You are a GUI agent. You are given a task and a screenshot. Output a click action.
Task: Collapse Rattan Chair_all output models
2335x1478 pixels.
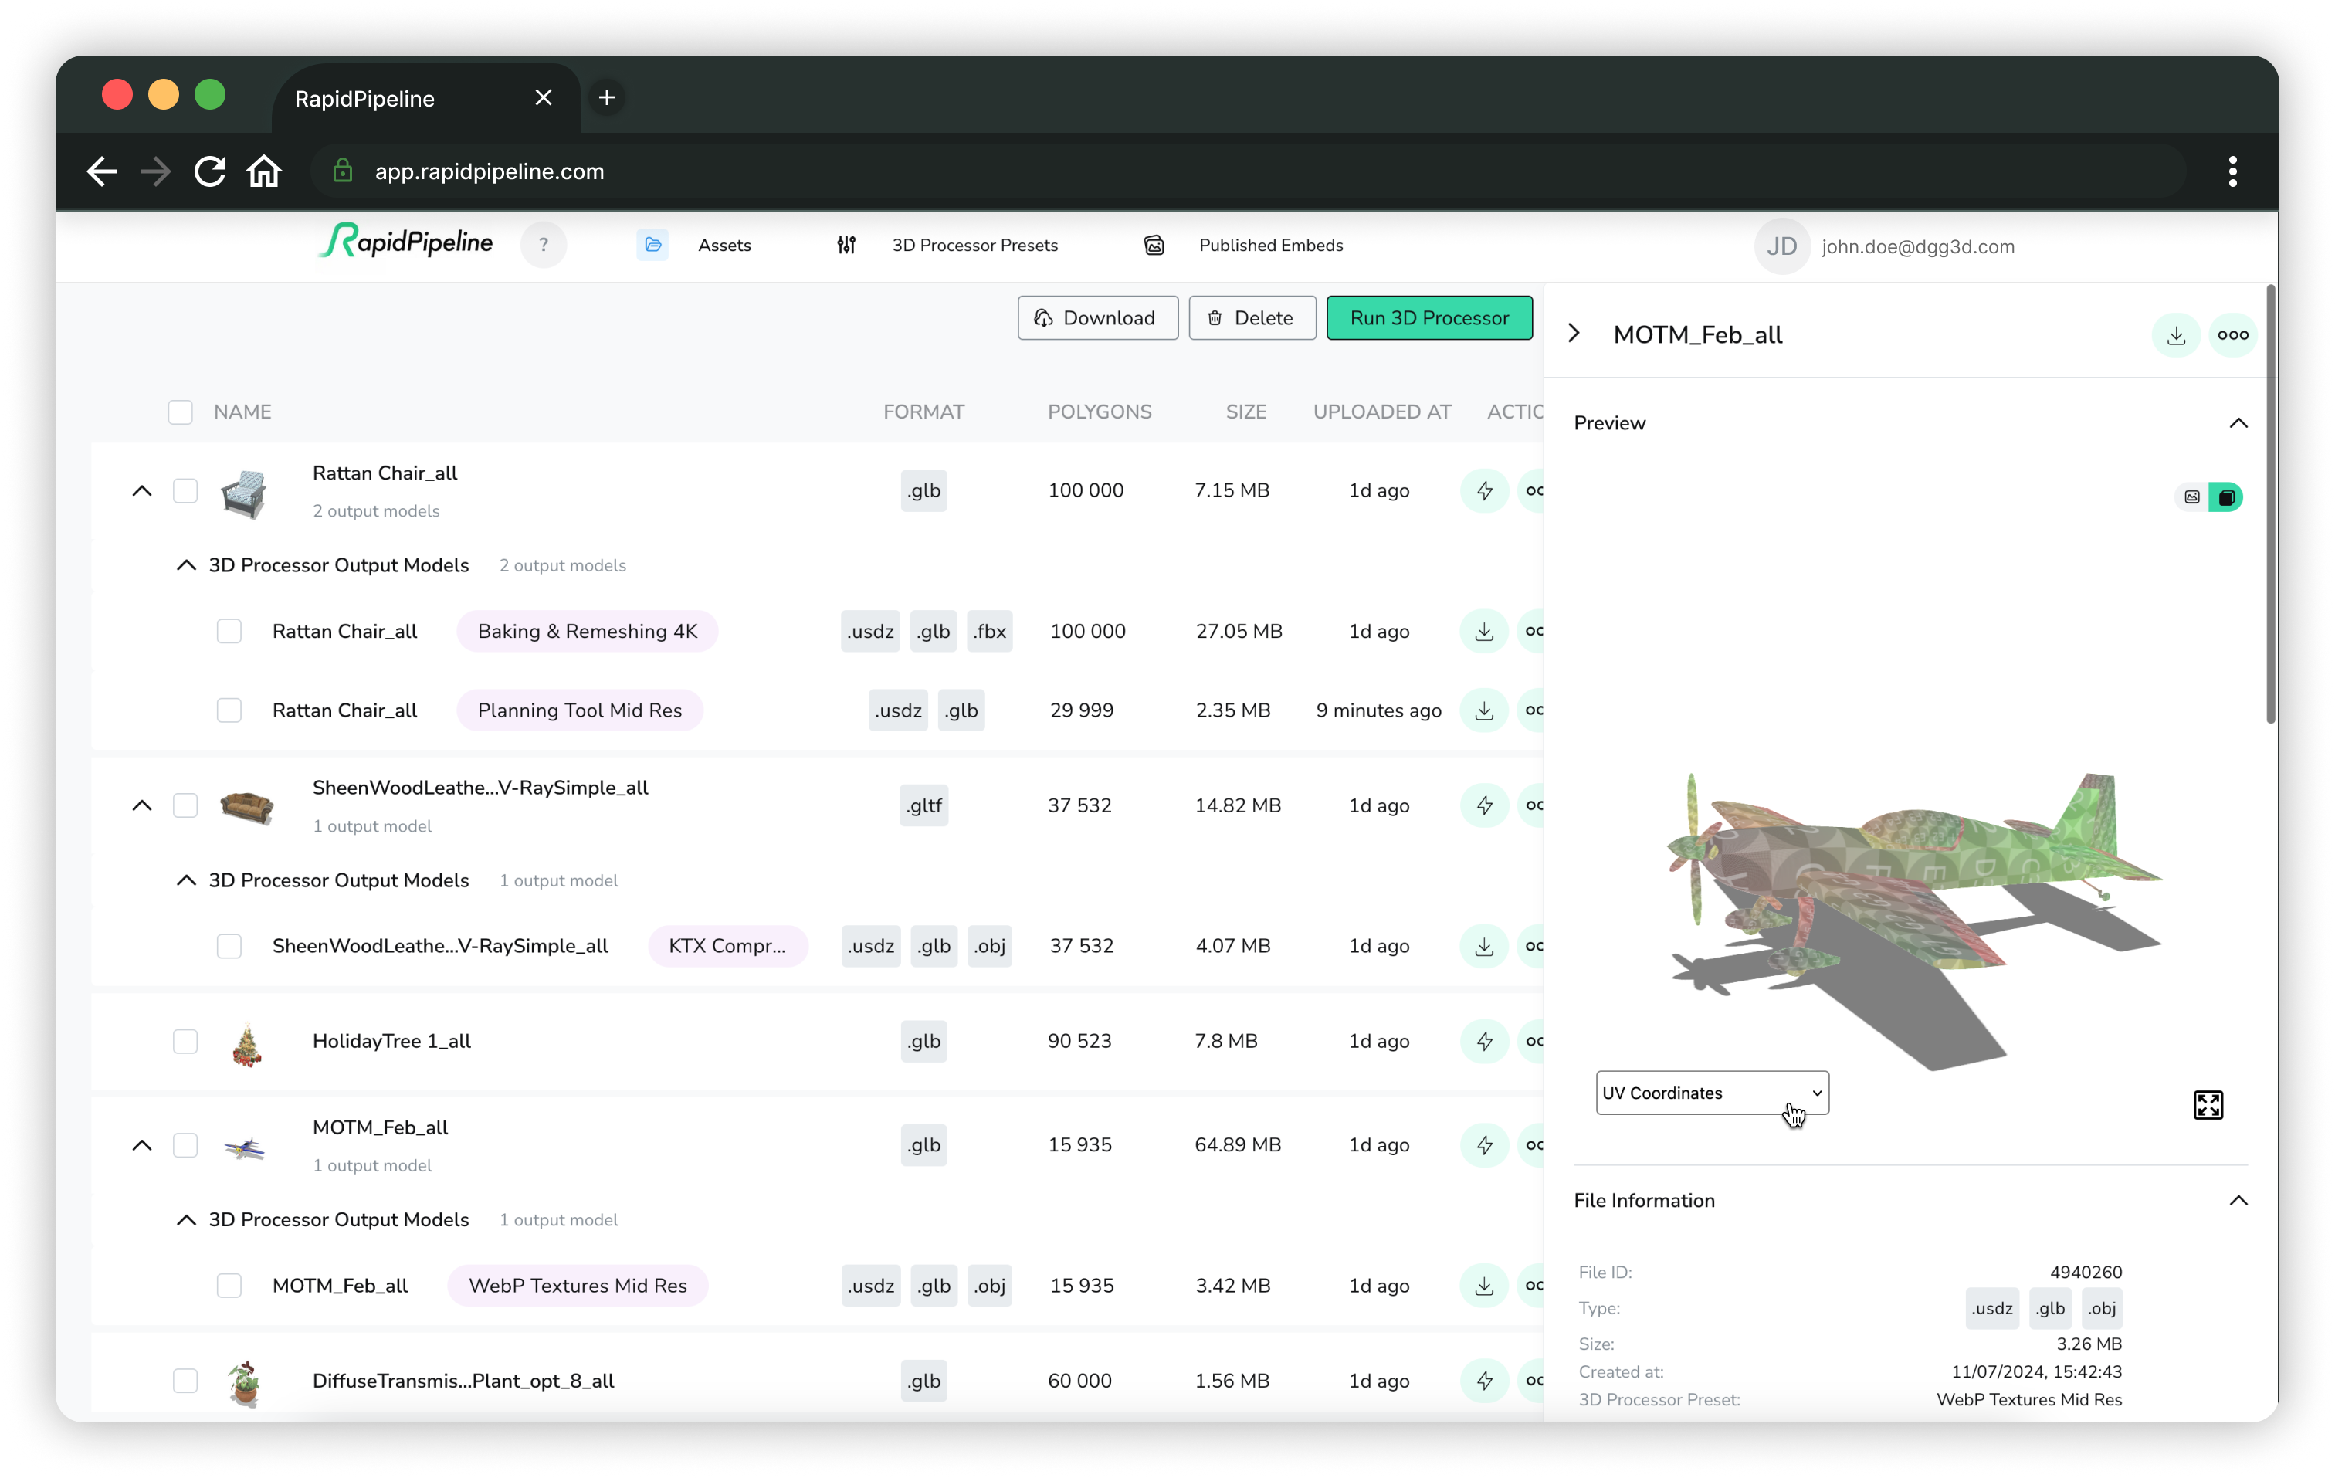click(185, 564)
